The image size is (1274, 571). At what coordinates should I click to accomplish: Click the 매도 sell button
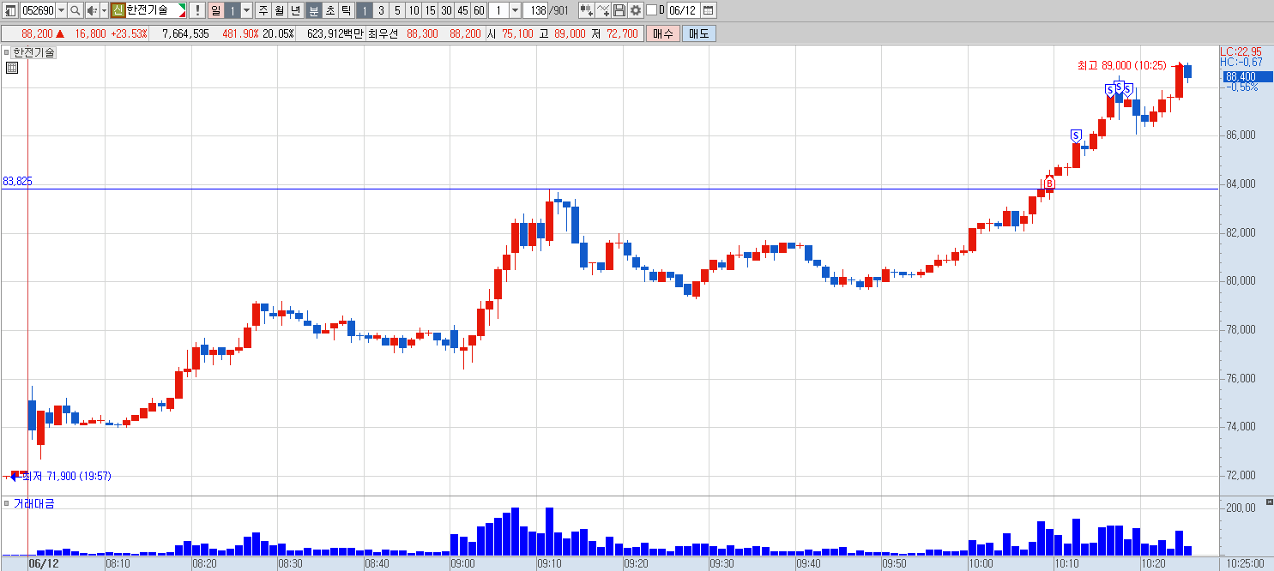coord(698,33)
